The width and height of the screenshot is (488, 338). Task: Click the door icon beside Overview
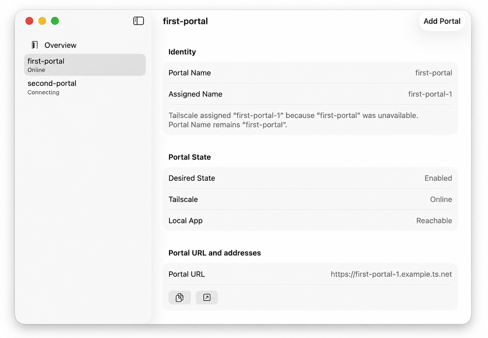click(35, 45)
